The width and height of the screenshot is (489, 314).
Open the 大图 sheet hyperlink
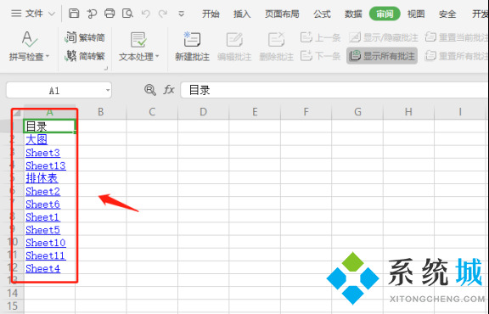pyautogui.click(x=37, y=139)
